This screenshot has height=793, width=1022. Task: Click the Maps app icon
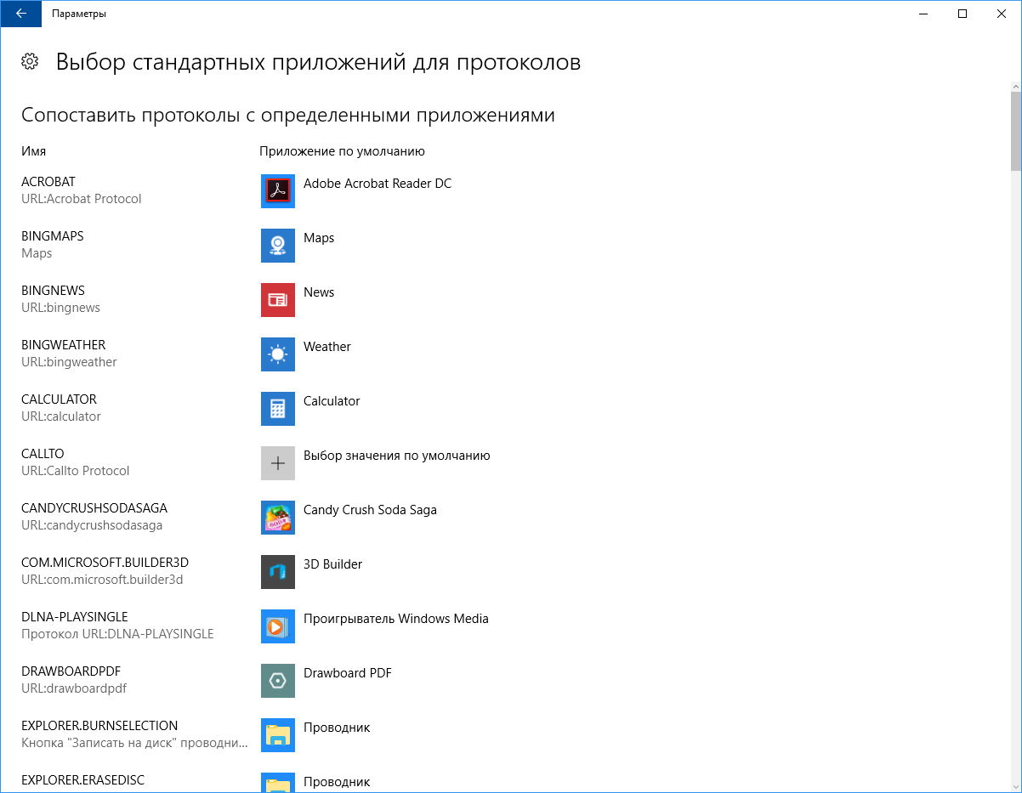[x=277, y=246]
